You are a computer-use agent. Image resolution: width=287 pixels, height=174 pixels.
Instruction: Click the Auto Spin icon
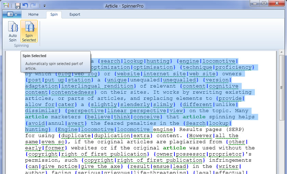coord(13,27)
